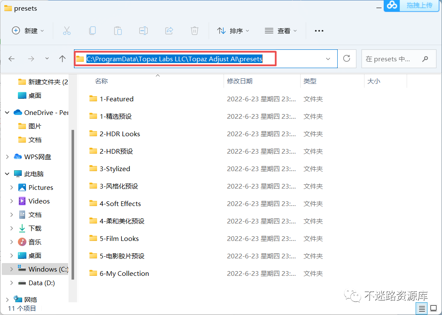The height and width of the screenshot is (315, 442).
Task: Click the navigation pane scrollbar
Action: 73,205
